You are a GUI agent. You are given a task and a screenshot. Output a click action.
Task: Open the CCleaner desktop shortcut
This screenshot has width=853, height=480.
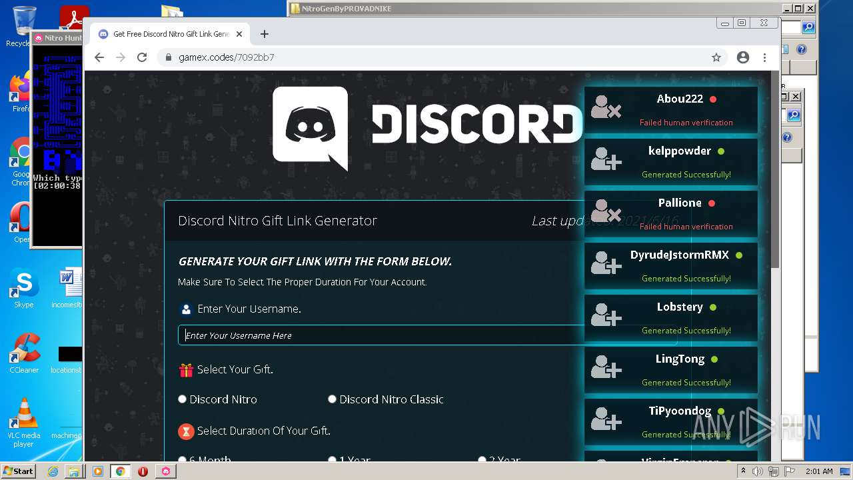(x=24, y=353)
